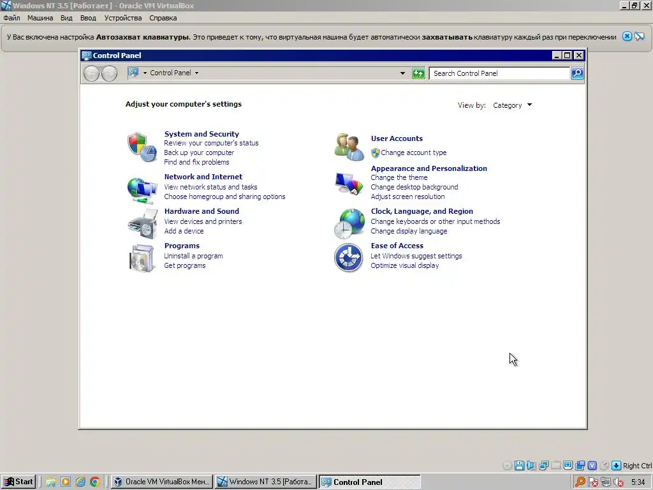Open Hardware and Sound printer icon
This screenshot has width=653, height=490.
(x=142, y=224)
